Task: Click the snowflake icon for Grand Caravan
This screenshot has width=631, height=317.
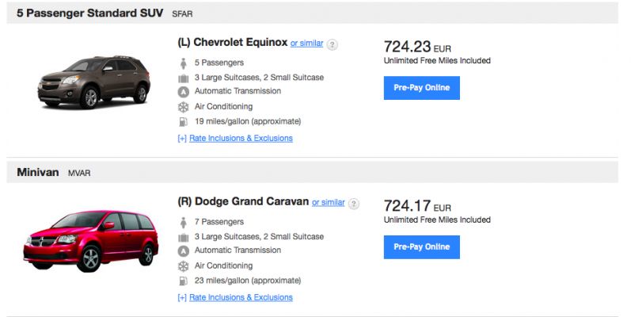Action: click(x=184, y=265)
